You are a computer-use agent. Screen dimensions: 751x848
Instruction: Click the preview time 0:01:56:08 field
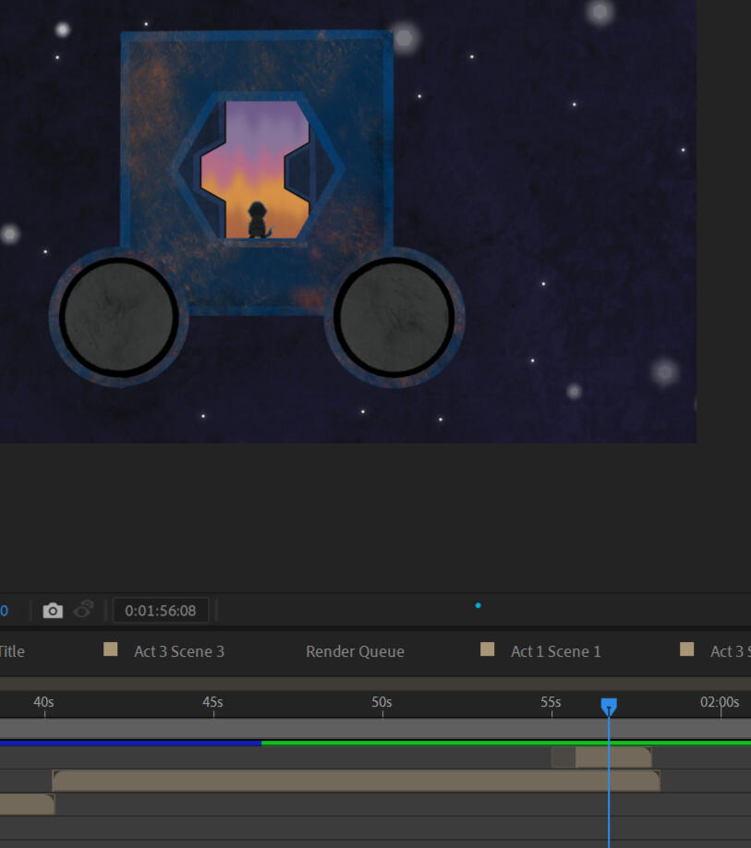pos(161,611)
